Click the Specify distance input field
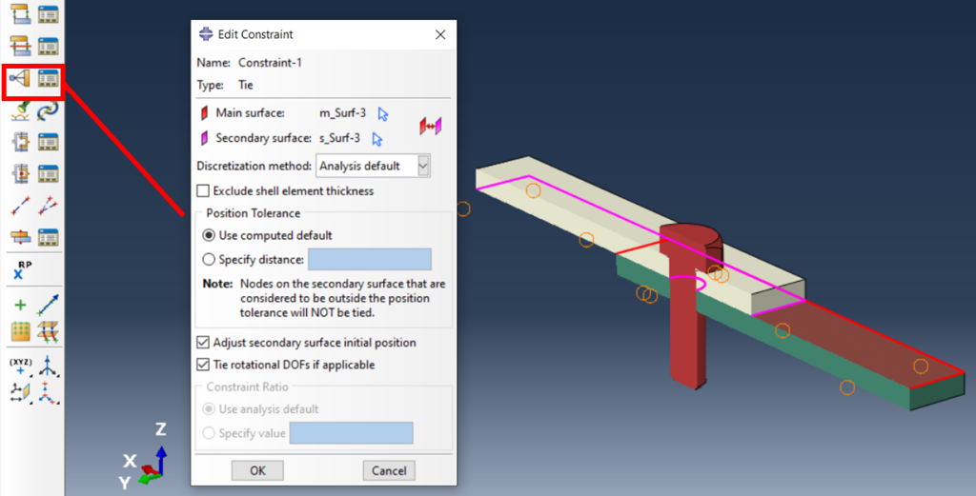This screenshot has height=496, width=976. click(x=370, y=259)
